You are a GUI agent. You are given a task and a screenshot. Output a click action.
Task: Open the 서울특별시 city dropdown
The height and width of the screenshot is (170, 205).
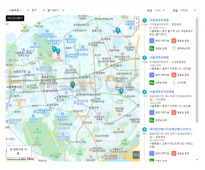click(x=19, y=10)
